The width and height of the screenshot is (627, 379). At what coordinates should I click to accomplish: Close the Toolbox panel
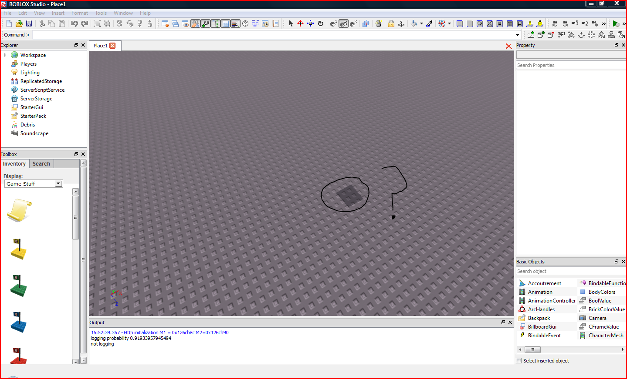coord(83,154)
